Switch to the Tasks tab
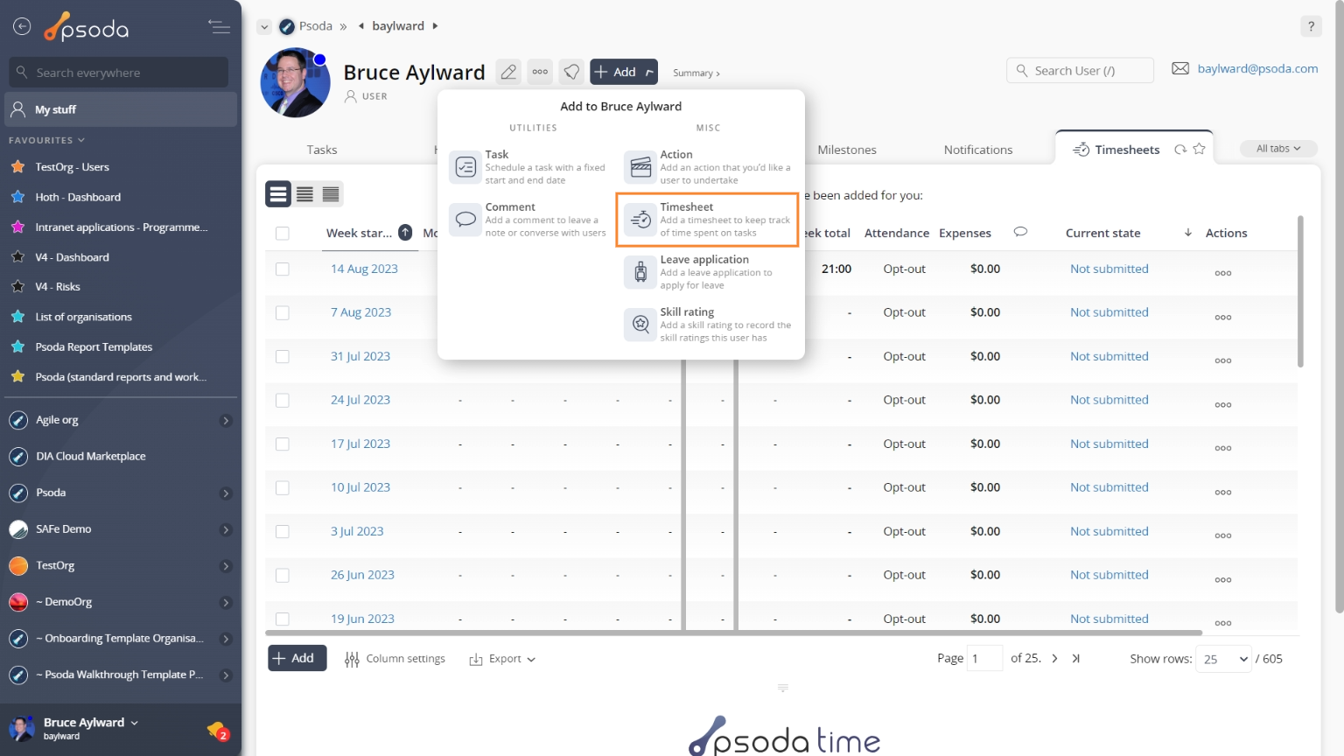This screenshot has width=1344, height=756. (x=321, y=150)
